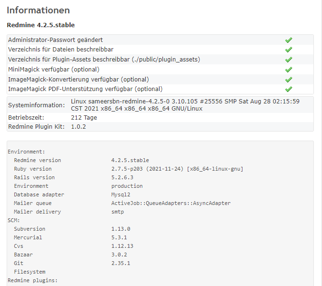Click the Linux sameersbn-redmine system info value
Viewport: 322px width, 286px height.
click(185, 105)
